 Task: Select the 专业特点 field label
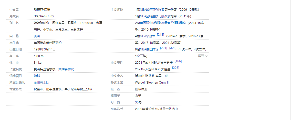(16, 89)
